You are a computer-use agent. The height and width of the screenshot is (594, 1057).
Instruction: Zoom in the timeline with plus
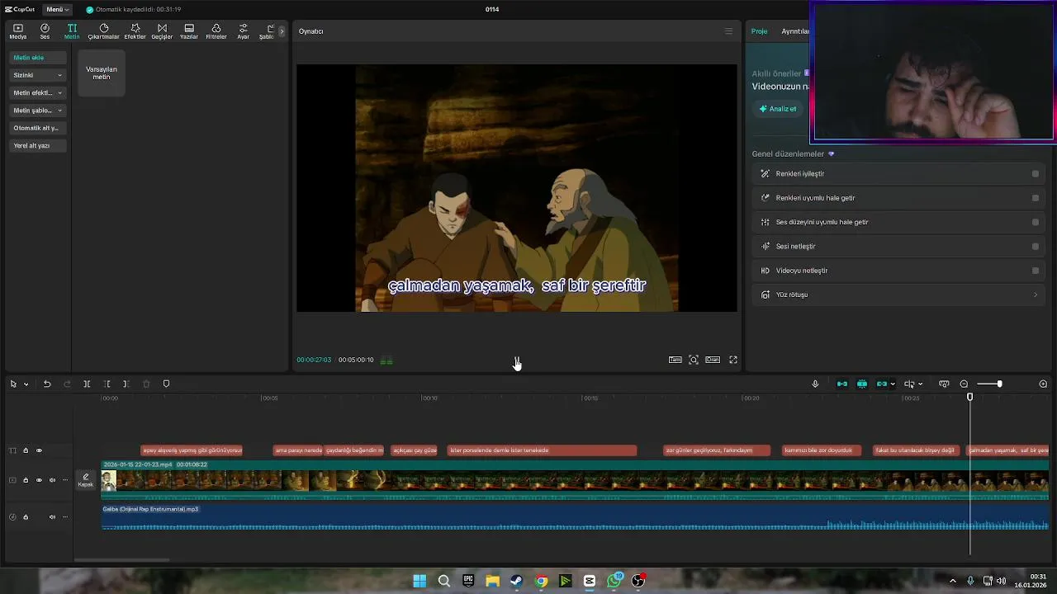(x=1043, y=384)
